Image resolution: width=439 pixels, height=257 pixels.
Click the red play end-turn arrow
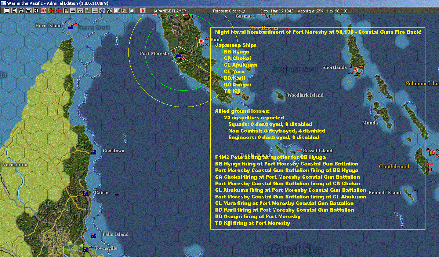click(142, 11)
